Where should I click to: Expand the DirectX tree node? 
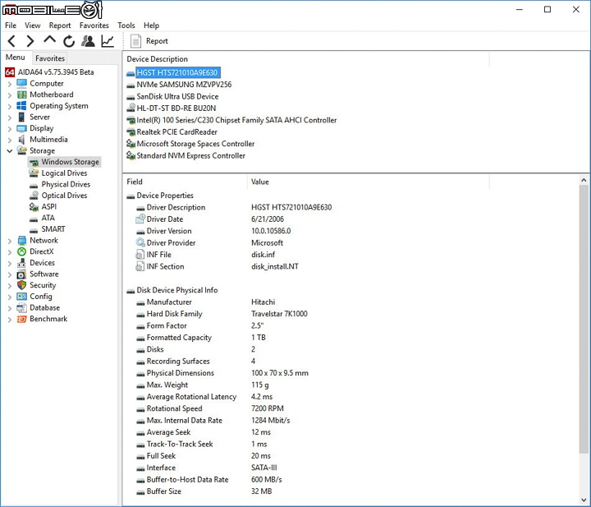(x=10, y=252)
